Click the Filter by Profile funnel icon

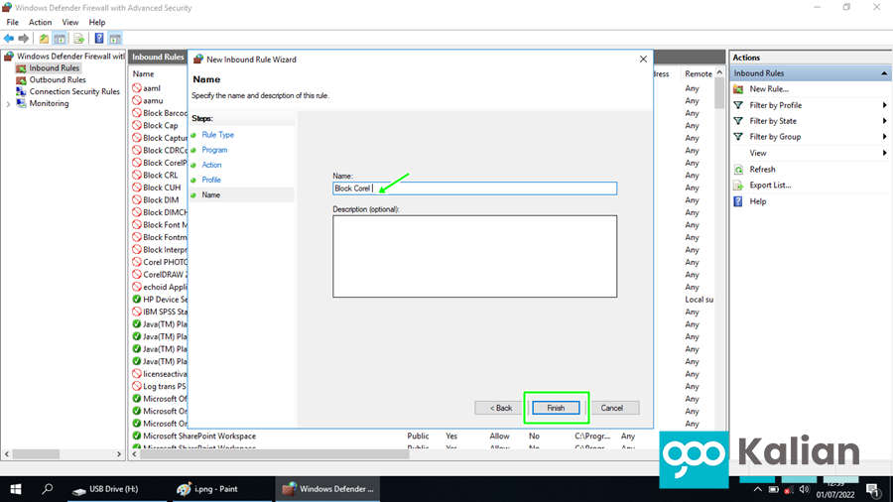pyautogui.click(x=738, y=105)
